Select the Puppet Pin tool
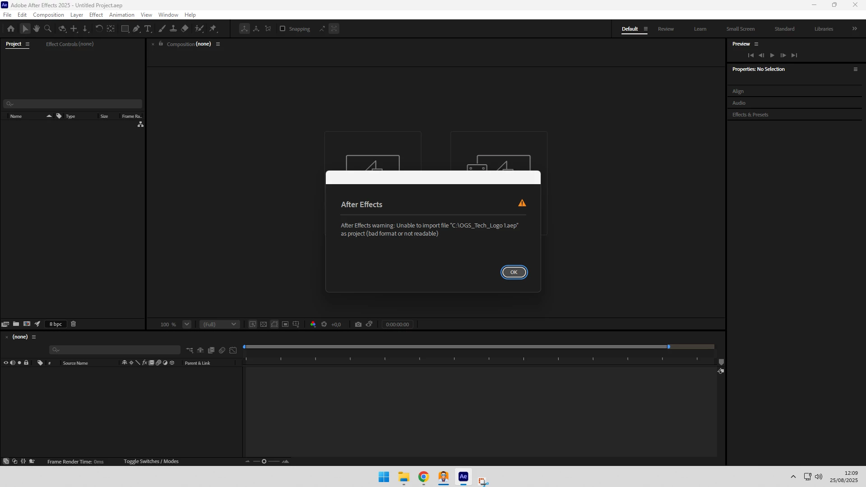 pyautogui.click(x=213, y=29)
